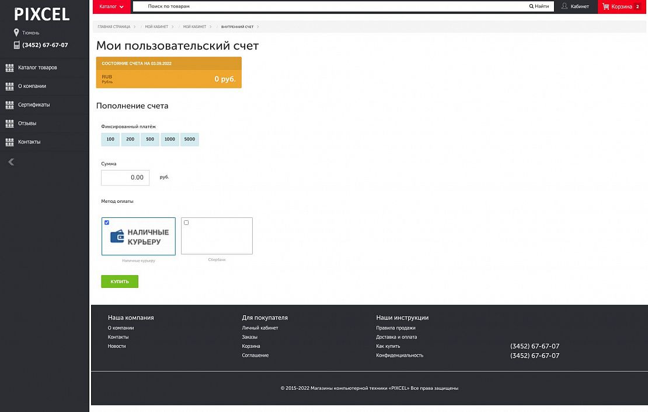Check the Сбербанк payment checkbox
Viewport: 648px width, 412px height.
pyautogui.click(x=186, y=223)
